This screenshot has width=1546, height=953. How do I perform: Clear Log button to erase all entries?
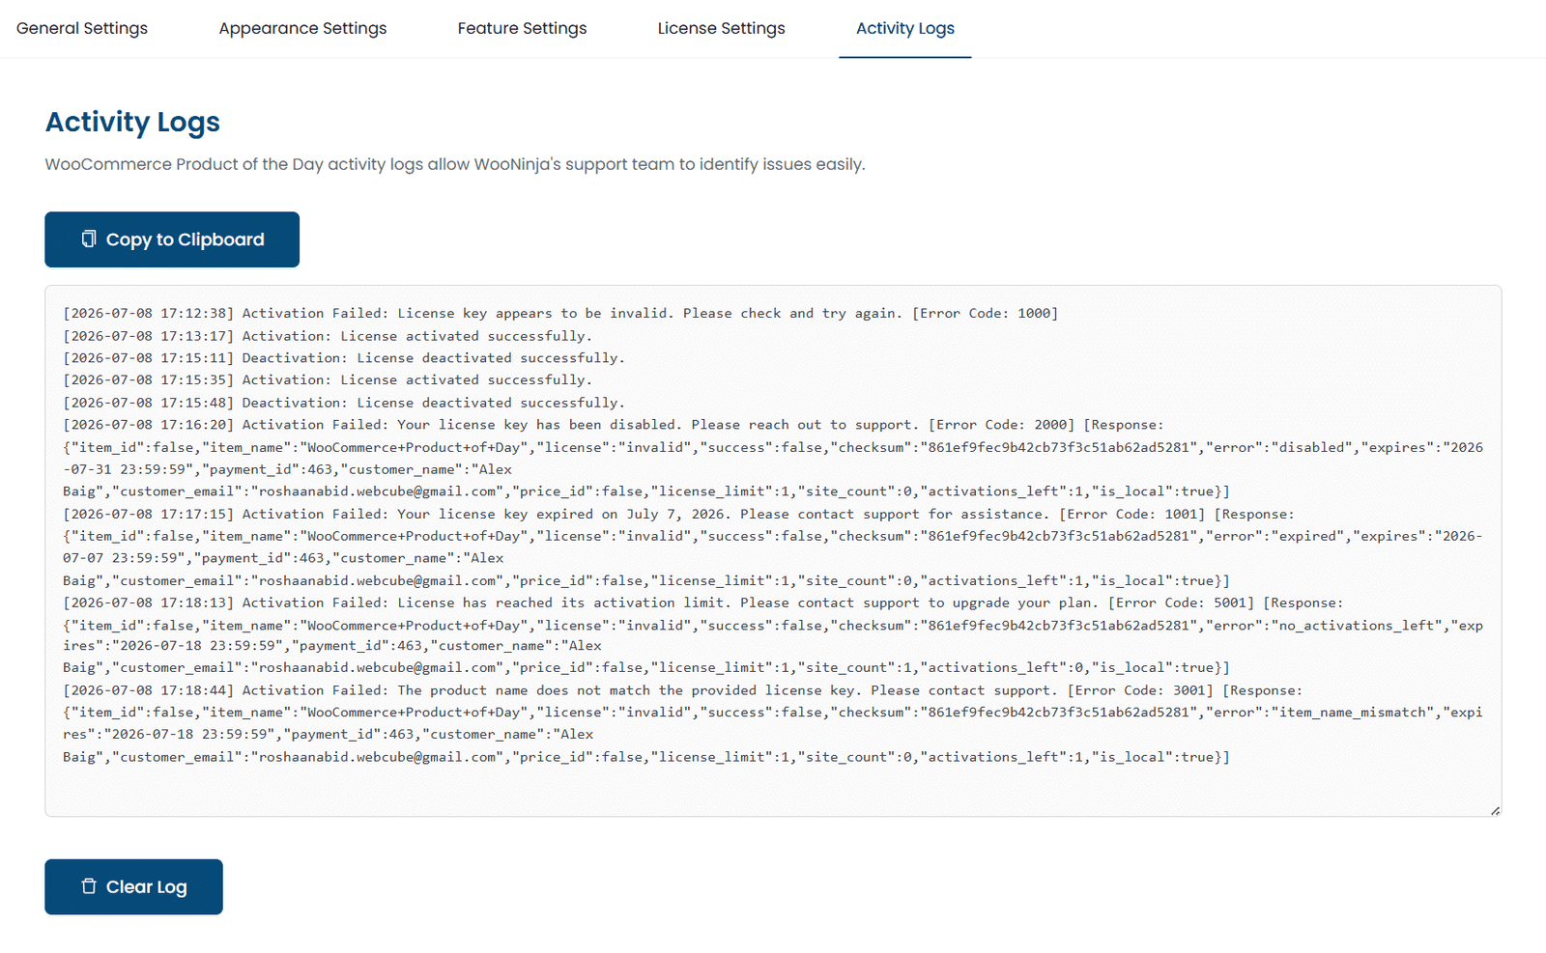tap(133, 886)
